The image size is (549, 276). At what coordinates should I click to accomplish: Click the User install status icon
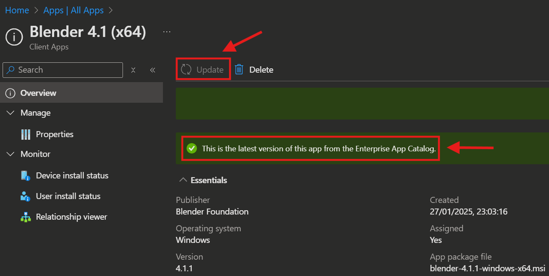pyautogui.click(x=26, y=196)
